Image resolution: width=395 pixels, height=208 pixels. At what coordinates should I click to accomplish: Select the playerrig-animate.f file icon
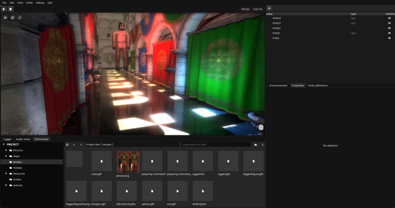[x=152, y=161]
